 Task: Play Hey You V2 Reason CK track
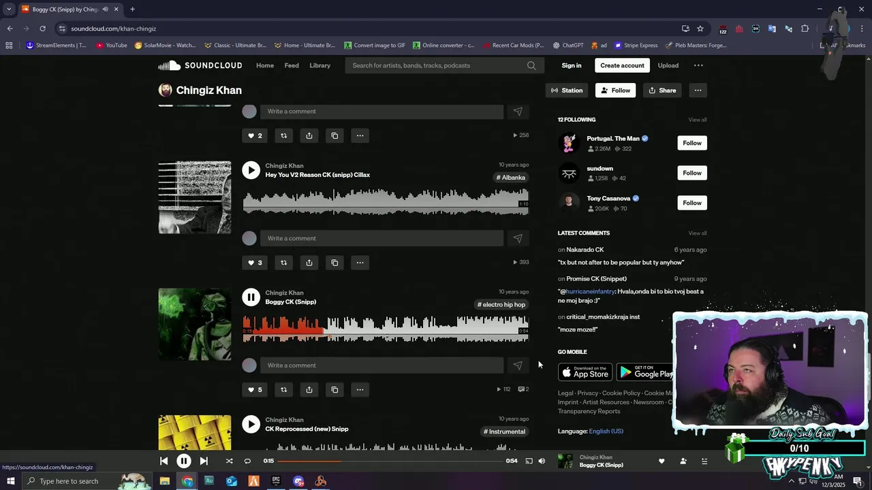point(251,170)
